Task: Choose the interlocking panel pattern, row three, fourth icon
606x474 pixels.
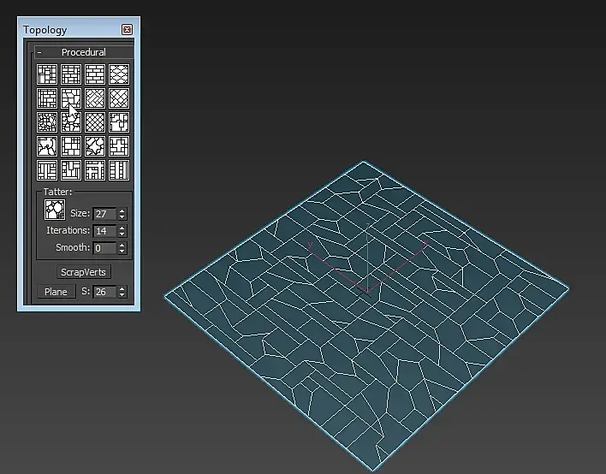Action: pyautogui.click(x=119, y=122)
